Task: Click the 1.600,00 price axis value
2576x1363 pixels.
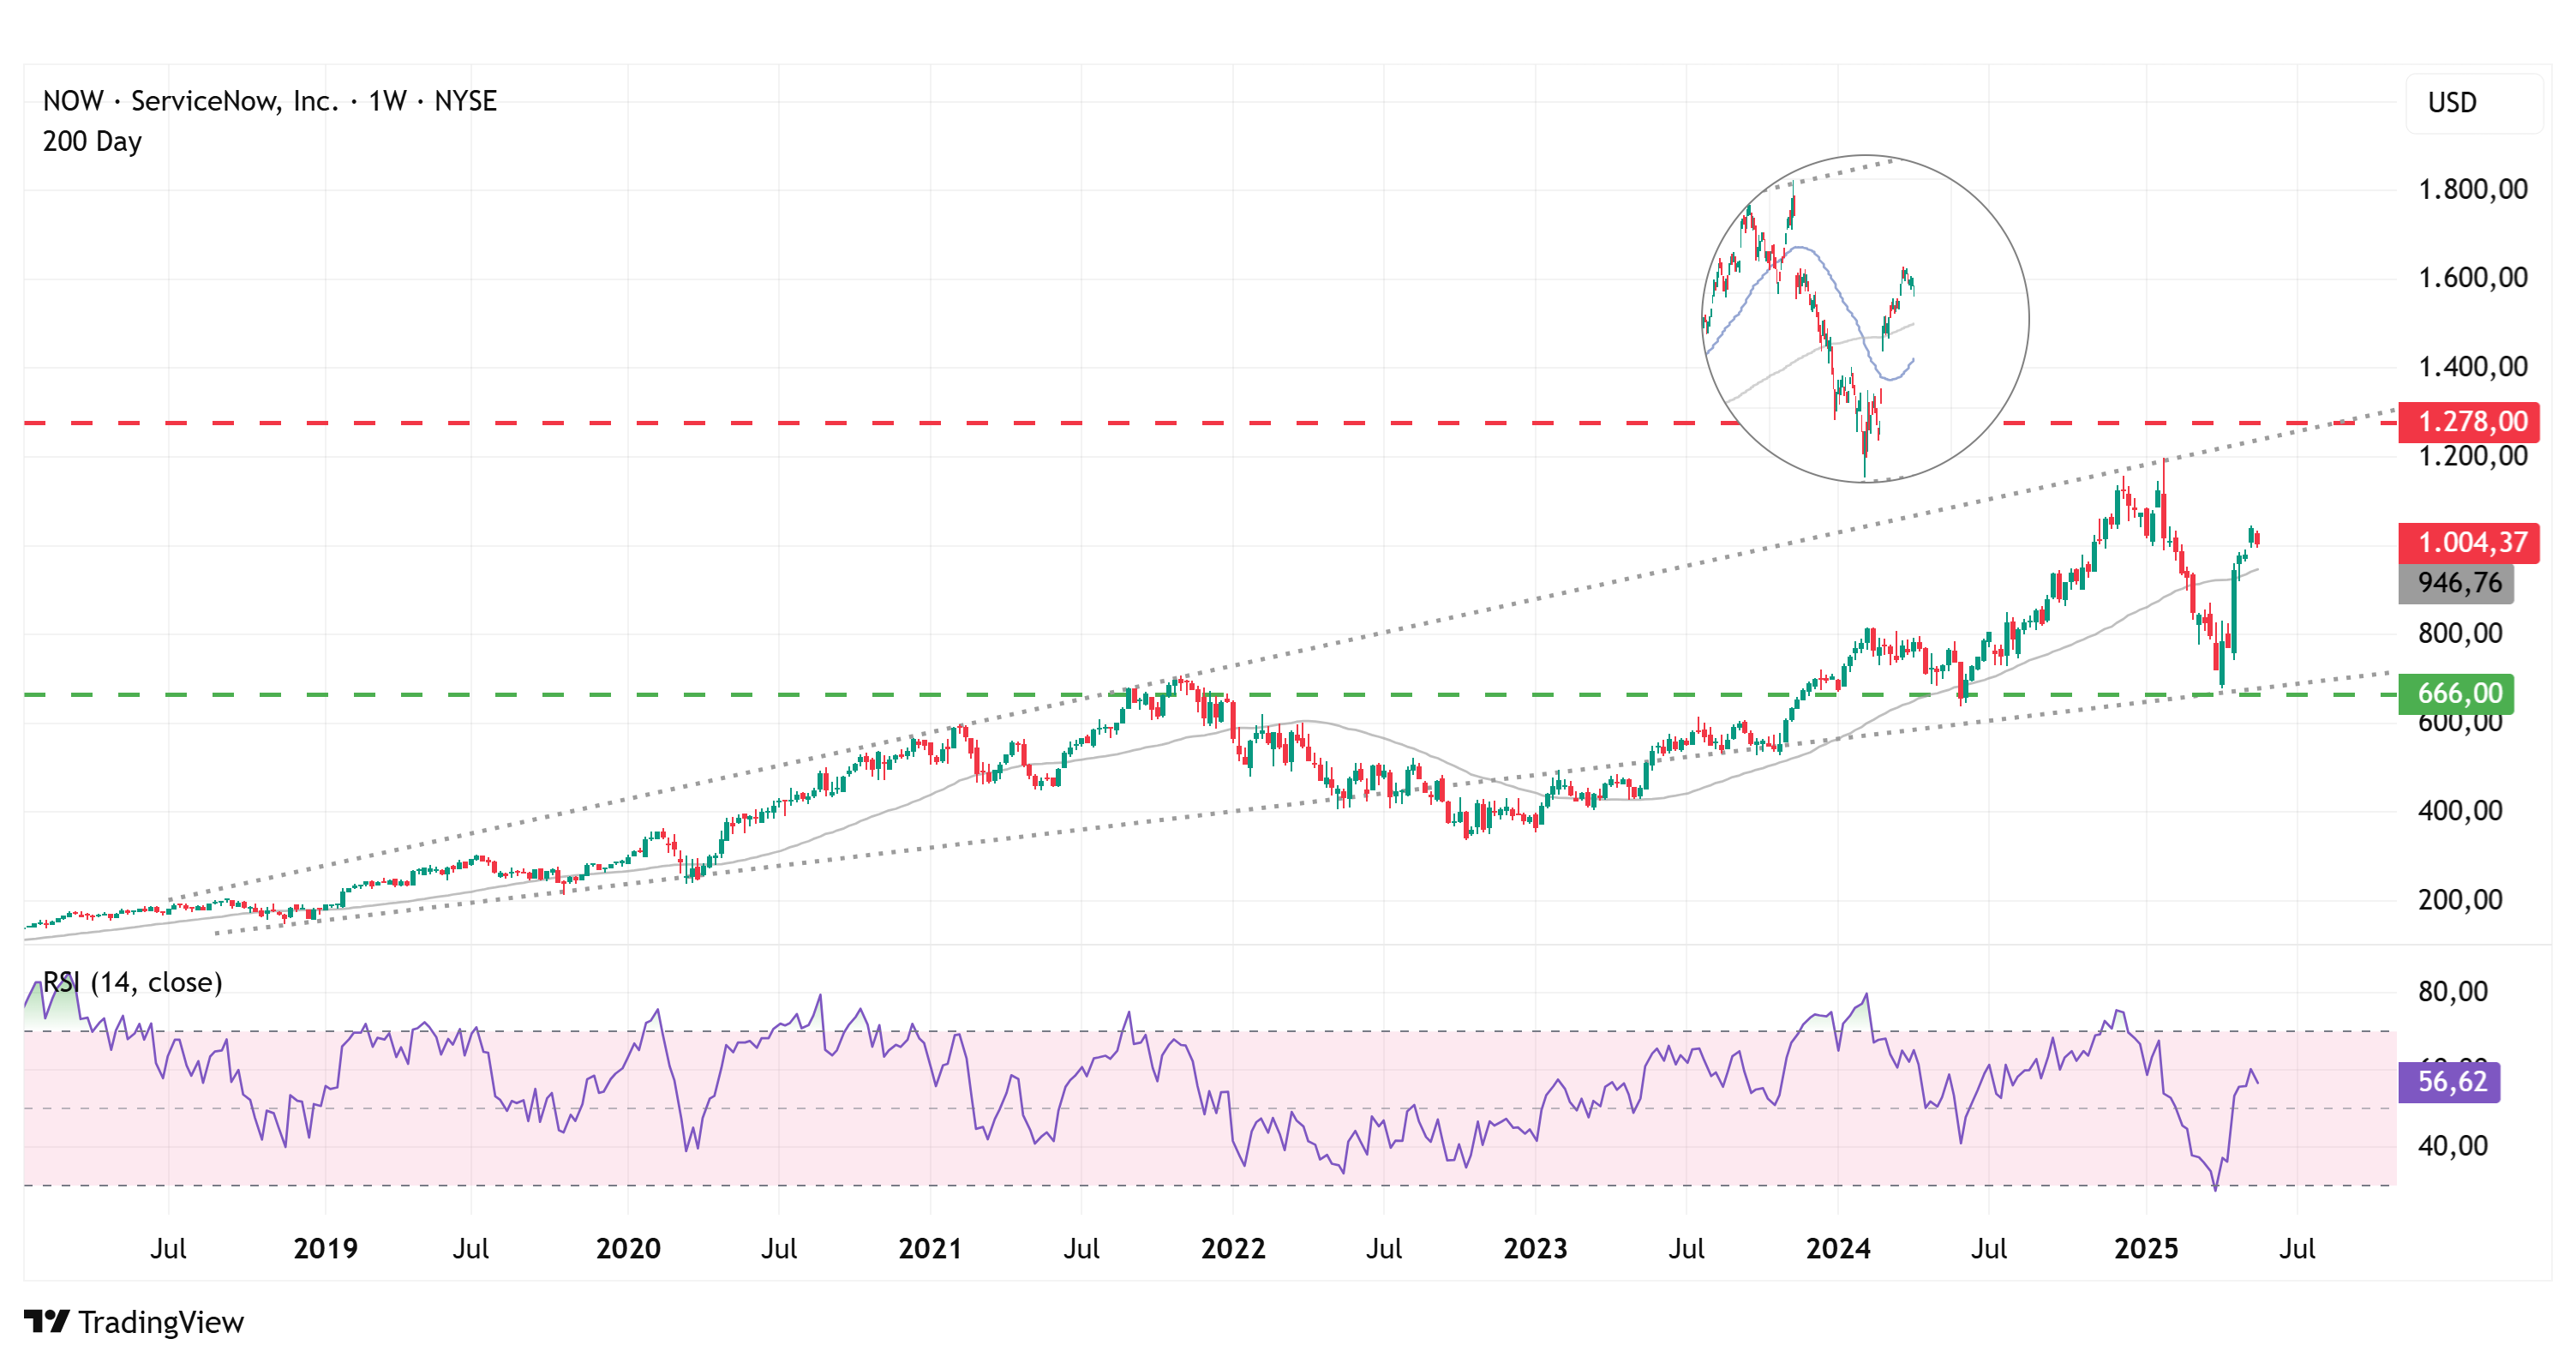Action: point(2472,277)
